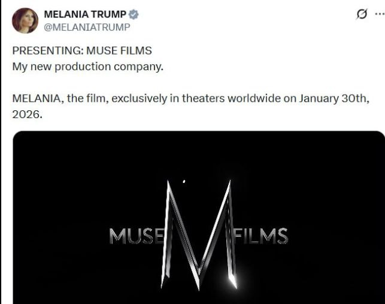
Task: Click the black area left of MUSE
Action: tap(62, 236)
